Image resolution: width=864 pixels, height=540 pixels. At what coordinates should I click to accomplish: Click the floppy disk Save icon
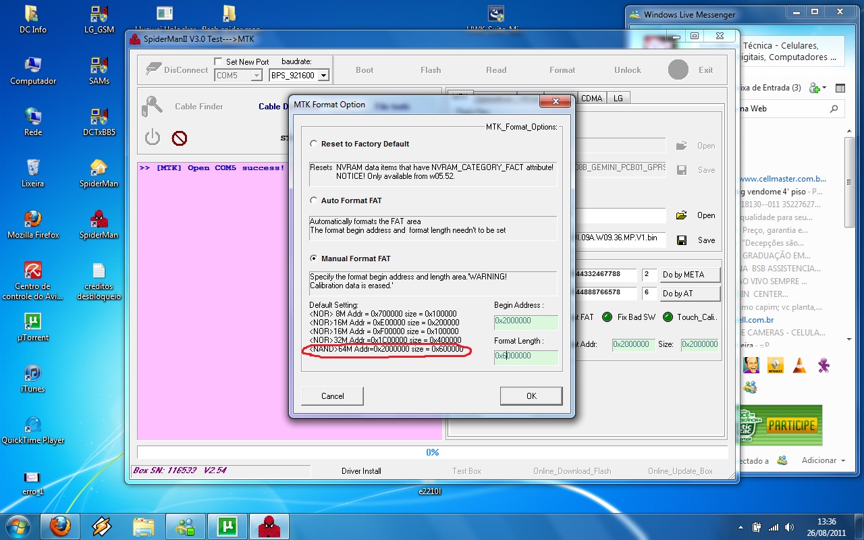click(x=682, y=240)
